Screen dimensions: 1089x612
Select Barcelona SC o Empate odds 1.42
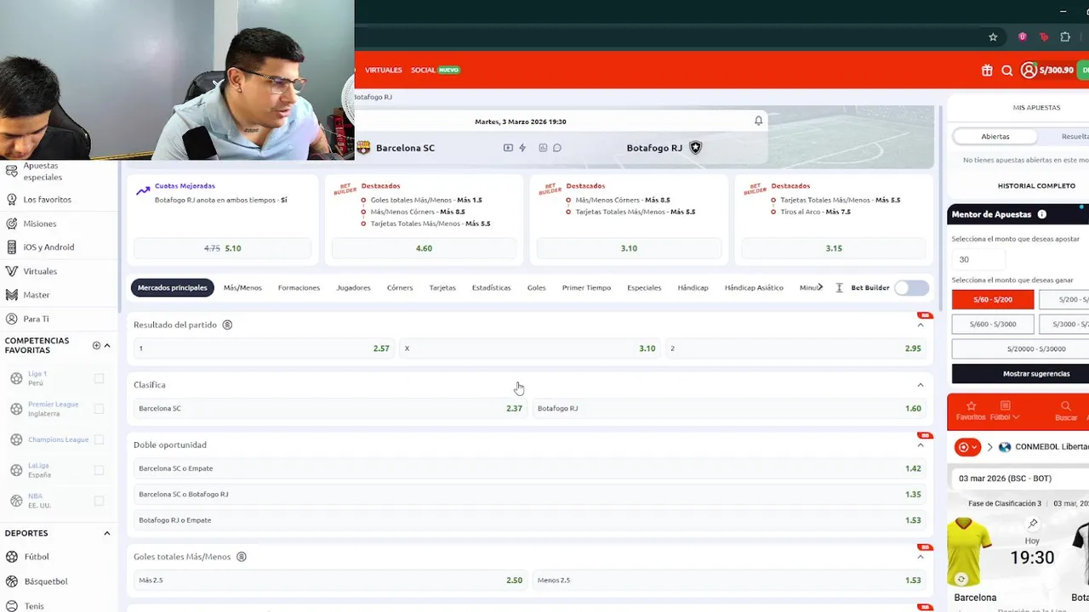(x=529, y=468)
